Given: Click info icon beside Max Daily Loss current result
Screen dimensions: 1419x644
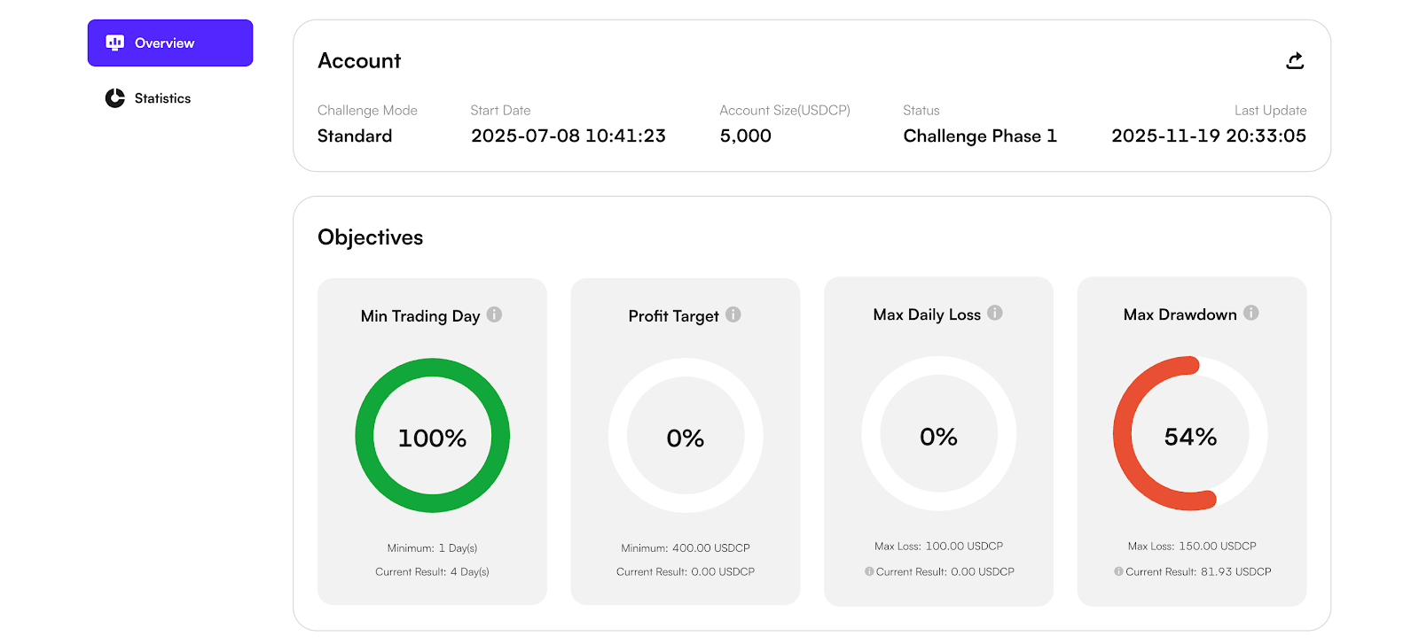Looking at the screenshot, I should pyautogui.click(x=869, y=571).
